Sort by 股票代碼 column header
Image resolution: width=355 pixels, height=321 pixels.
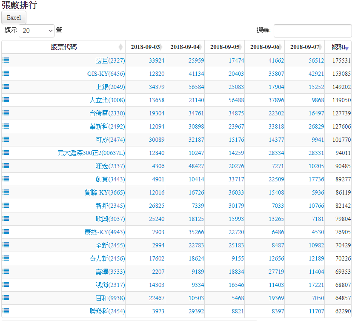(64, 47)
